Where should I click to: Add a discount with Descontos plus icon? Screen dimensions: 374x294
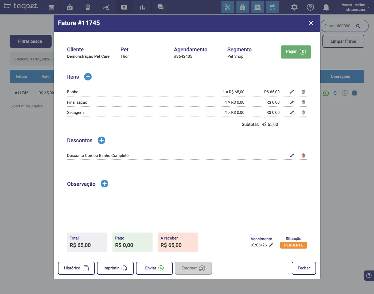[102, 140]
